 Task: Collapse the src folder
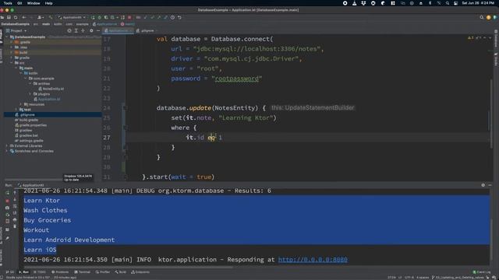12,63
